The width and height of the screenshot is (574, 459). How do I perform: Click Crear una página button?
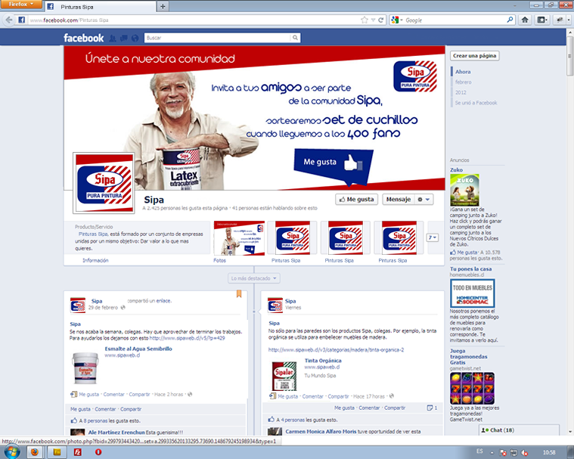click(x=474, y=56)
